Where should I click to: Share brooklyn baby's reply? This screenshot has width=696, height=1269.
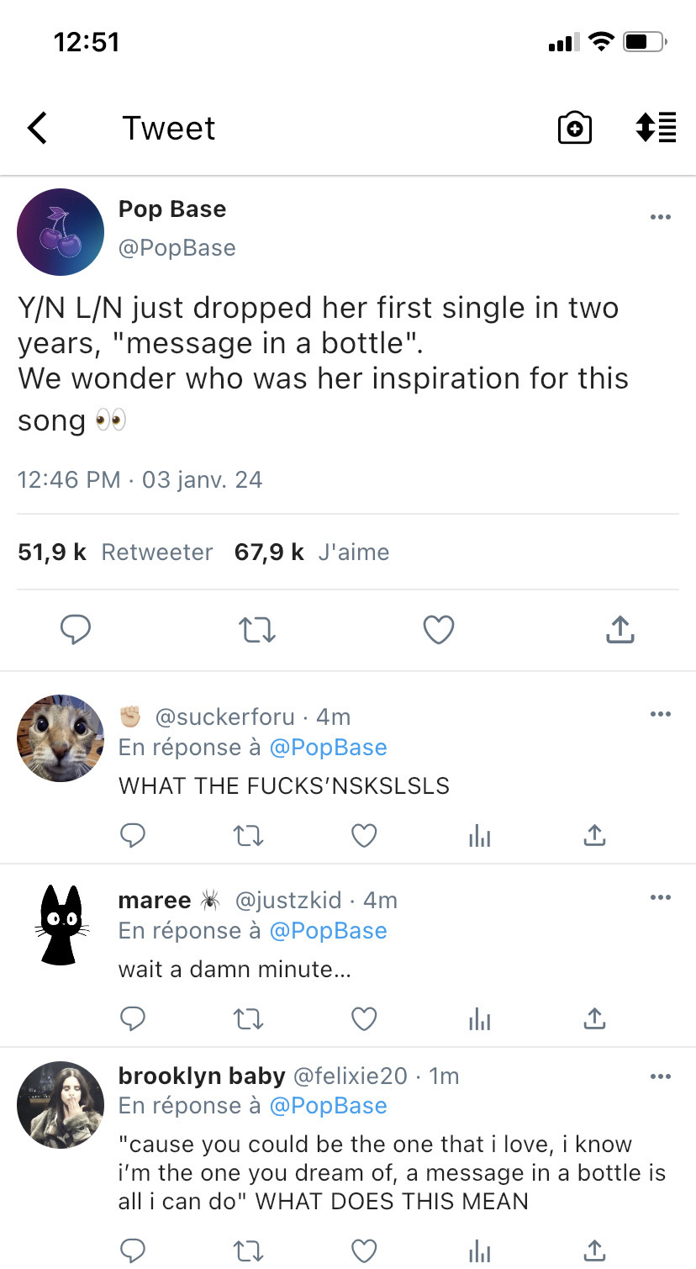(594, 1250)
